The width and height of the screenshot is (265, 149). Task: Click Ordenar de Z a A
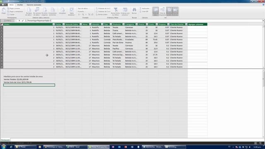(x=103, y=12)
